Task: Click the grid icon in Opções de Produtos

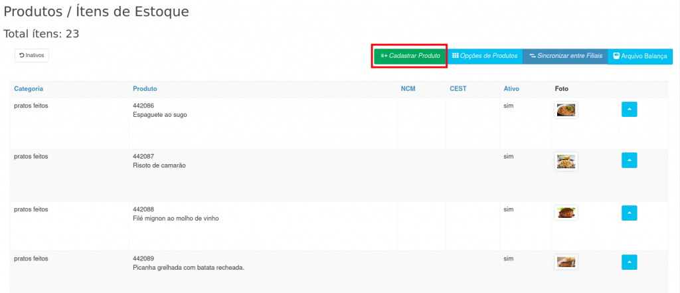Action: [x=456, y=56]
